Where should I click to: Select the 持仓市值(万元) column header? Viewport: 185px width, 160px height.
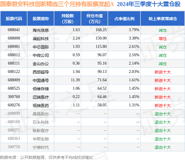click(95, 18)
